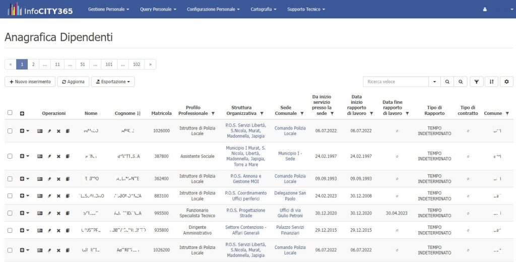Open the detail card icon for matricola 362400

40,179
